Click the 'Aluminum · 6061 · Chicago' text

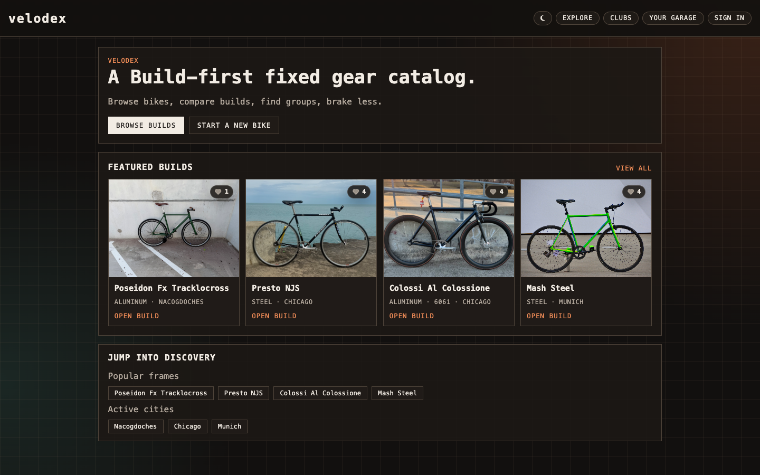(x=440, y=302)
